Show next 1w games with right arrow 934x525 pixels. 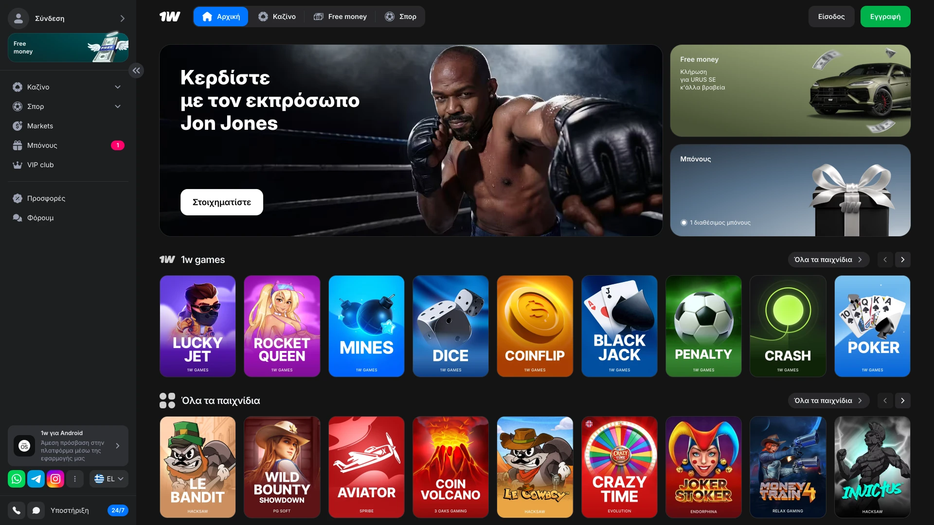pos(903,260)
